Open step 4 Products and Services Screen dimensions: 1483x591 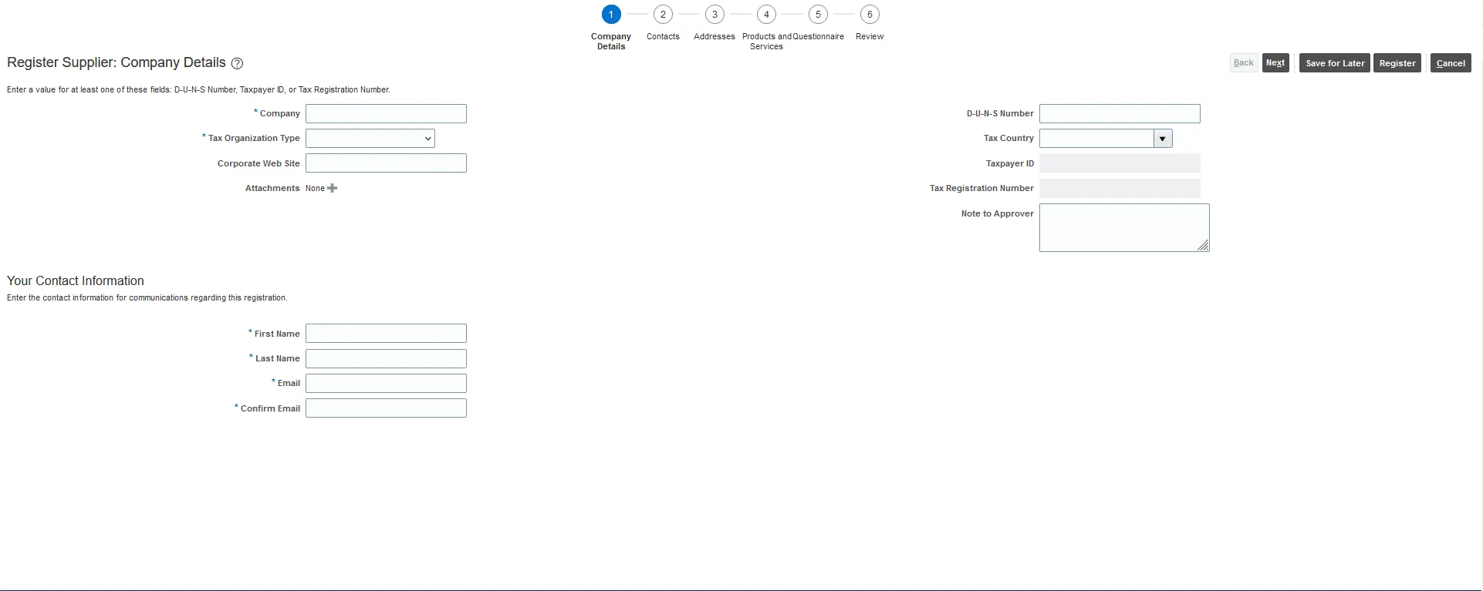765,15
